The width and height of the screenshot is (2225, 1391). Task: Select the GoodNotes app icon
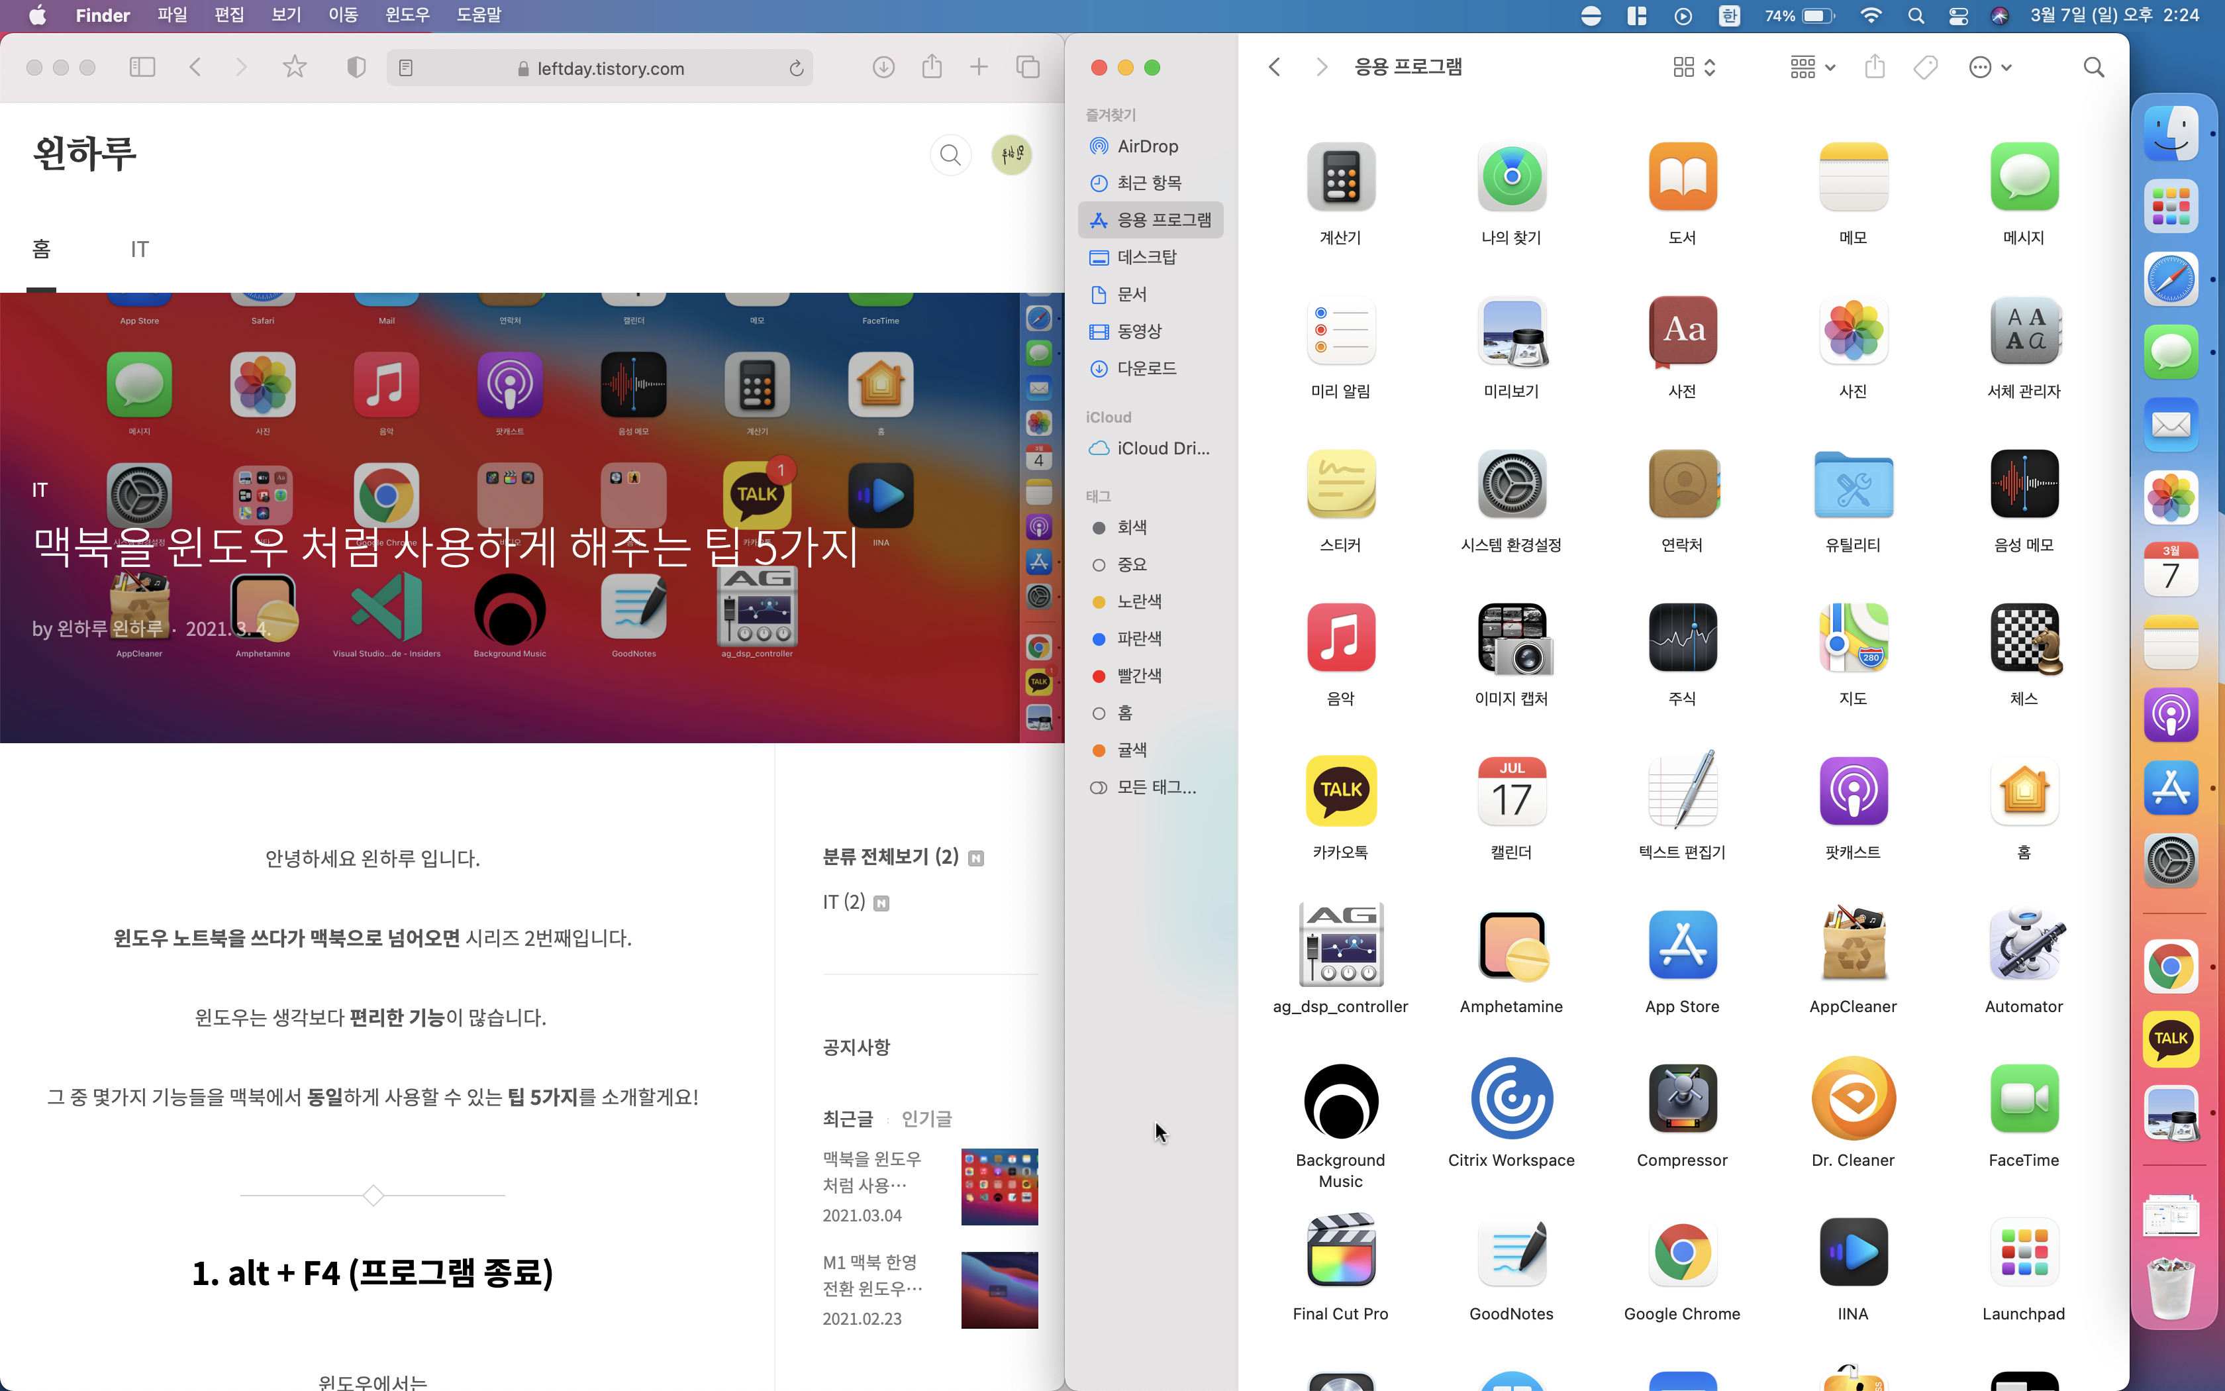1512,1253
